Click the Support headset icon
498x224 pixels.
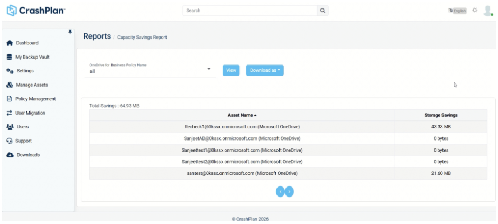(x=9, y=141)
